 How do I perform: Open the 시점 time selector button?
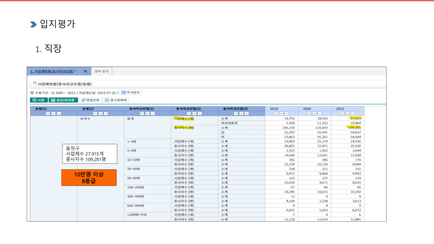[x=39, y=100]
